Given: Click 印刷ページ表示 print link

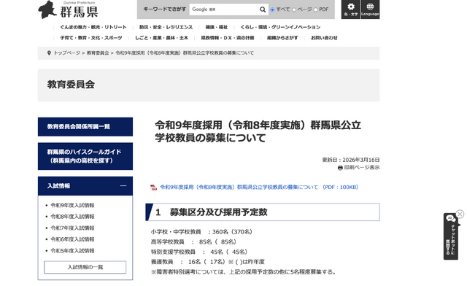Looking at the screenshot, I should coord(362,168).
